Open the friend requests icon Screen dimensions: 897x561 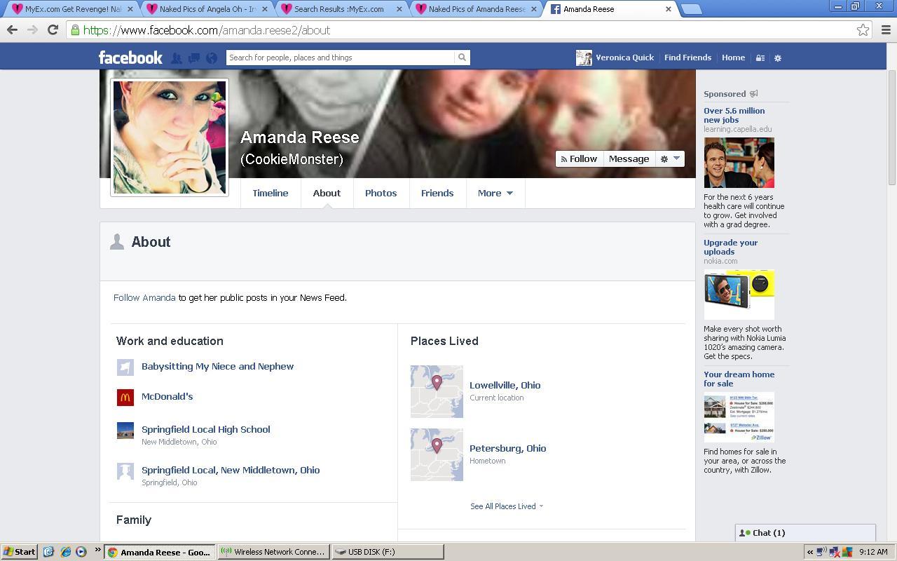177,58
